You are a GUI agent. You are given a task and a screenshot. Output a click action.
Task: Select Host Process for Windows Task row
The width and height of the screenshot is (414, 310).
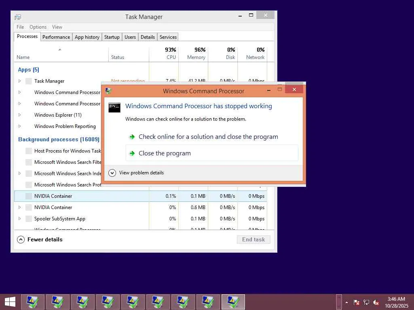(68, 151)
